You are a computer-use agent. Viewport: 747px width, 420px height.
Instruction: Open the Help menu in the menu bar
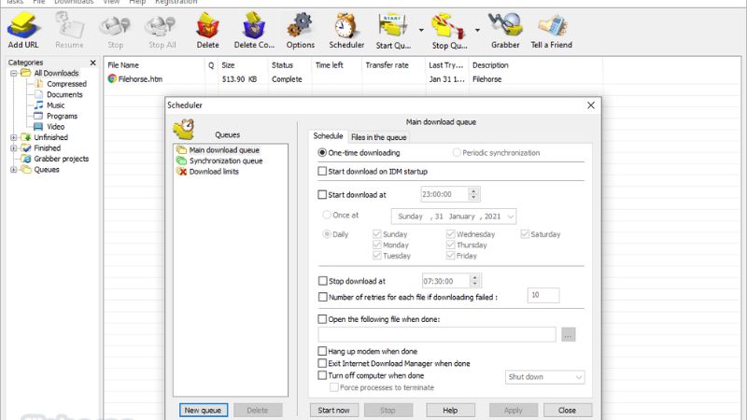137,2
